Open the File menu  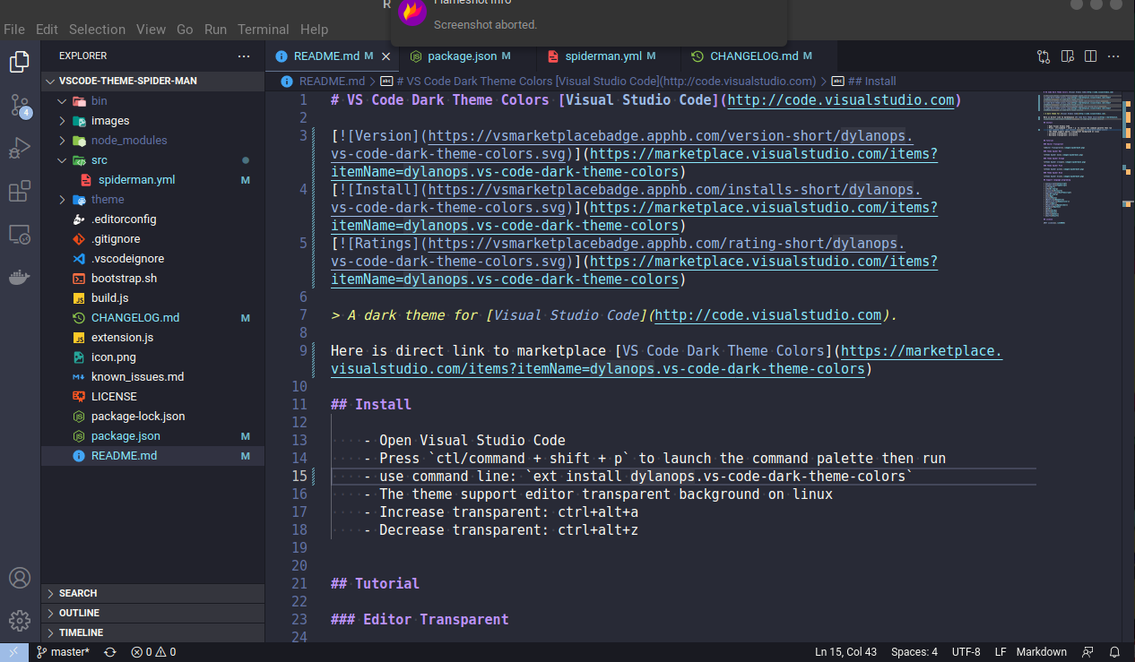click(x=14, y=30)
